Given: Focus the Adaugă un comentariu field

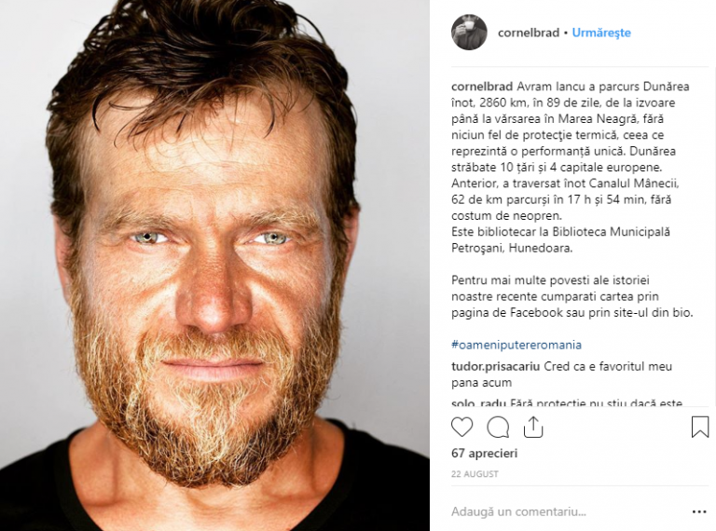Looking at the screenshot, I should click(566, 511).
